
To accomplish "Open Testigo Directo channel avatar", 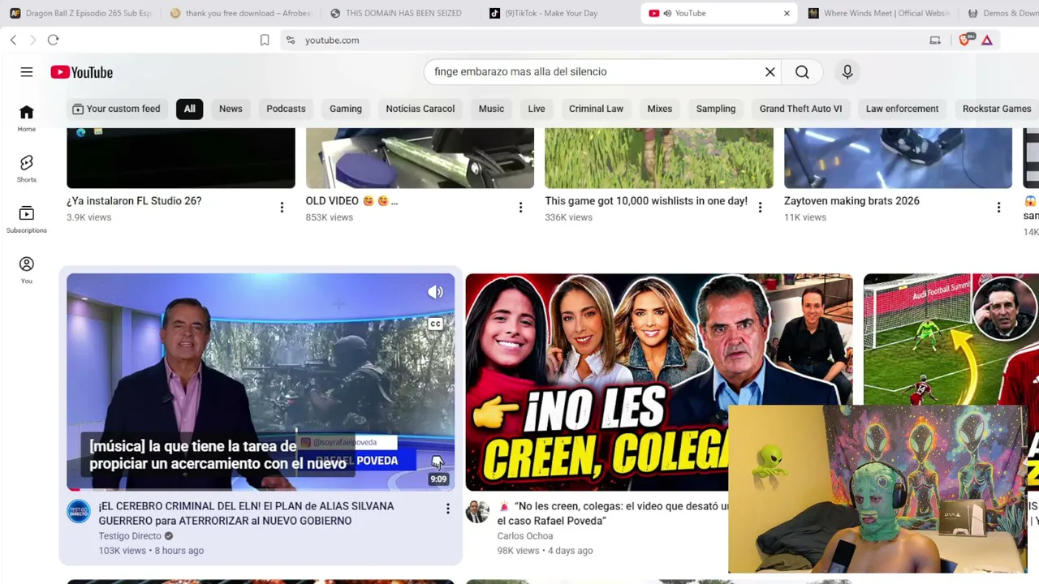I will tap(79, 511).
